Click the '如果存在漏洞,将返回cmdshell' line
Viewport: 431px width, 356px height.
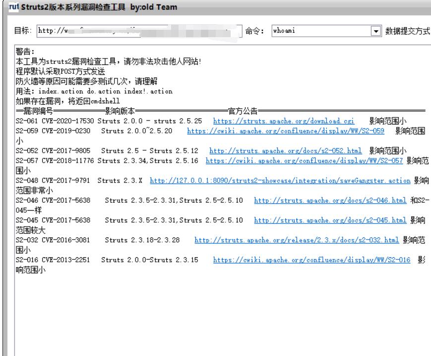67,101
